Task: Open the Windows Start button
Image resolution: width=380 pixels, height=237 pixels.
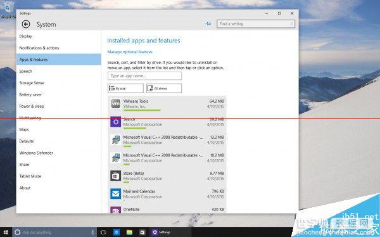Action: 6,232
